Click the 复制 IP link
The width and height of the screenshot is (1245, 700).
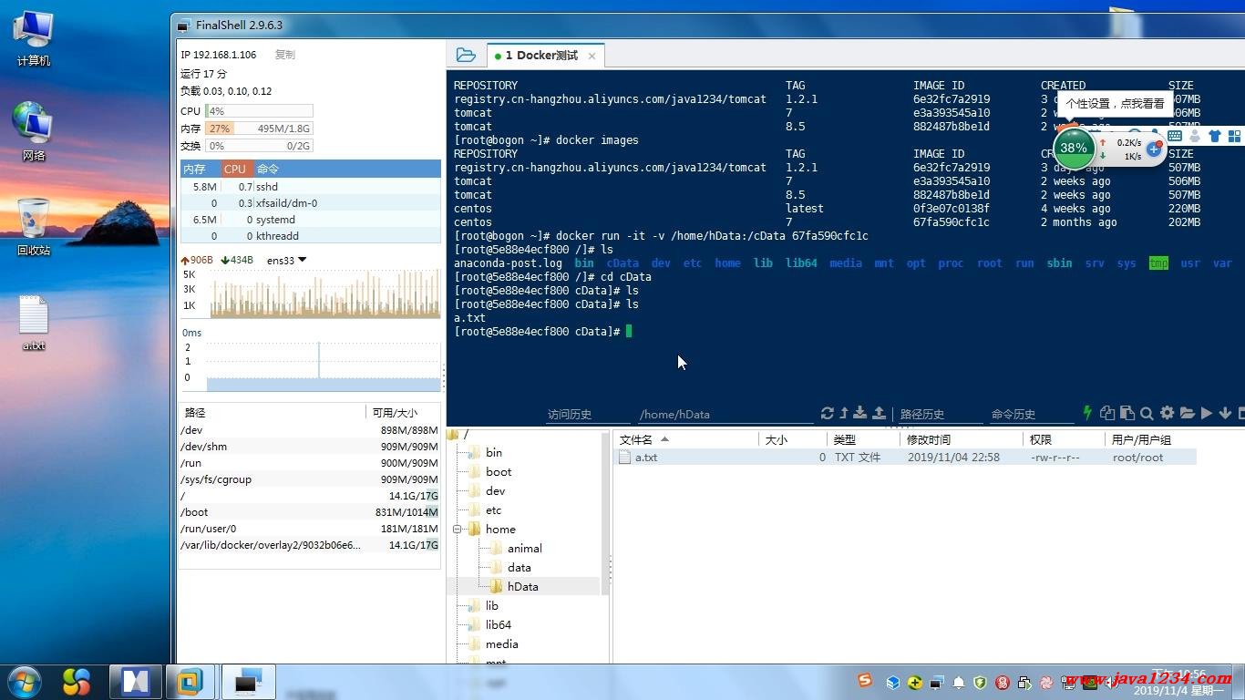(285, 55)
